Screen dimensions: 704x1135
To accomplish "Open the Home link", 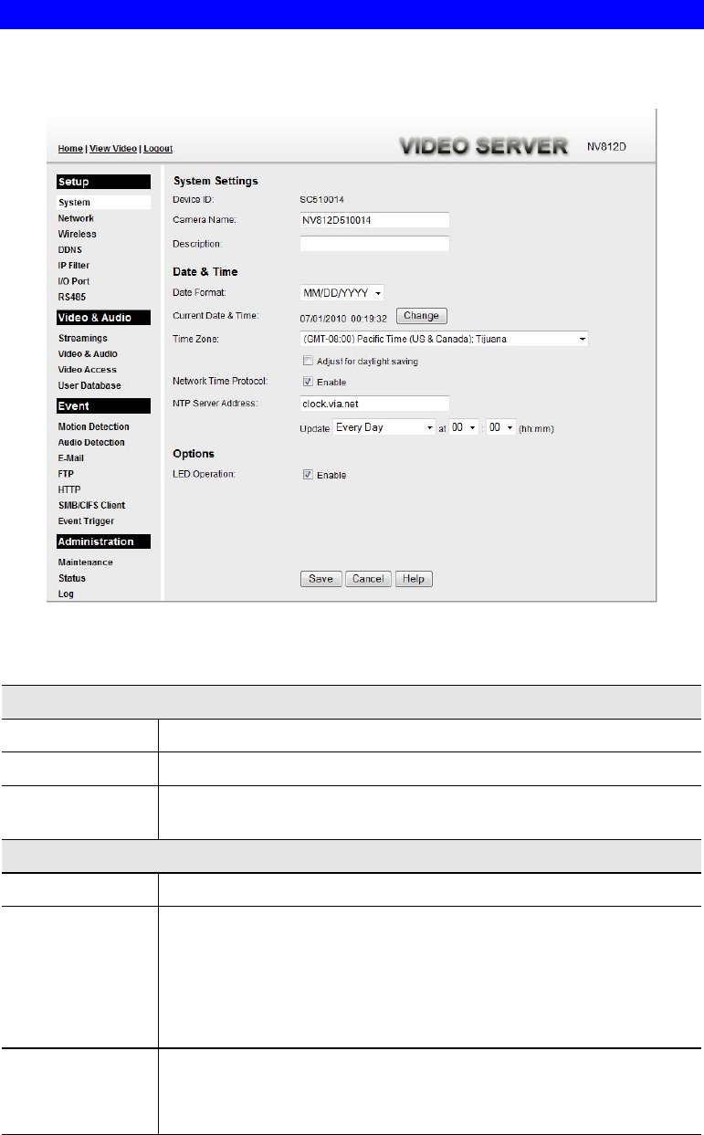I will [x=69, y=148].
